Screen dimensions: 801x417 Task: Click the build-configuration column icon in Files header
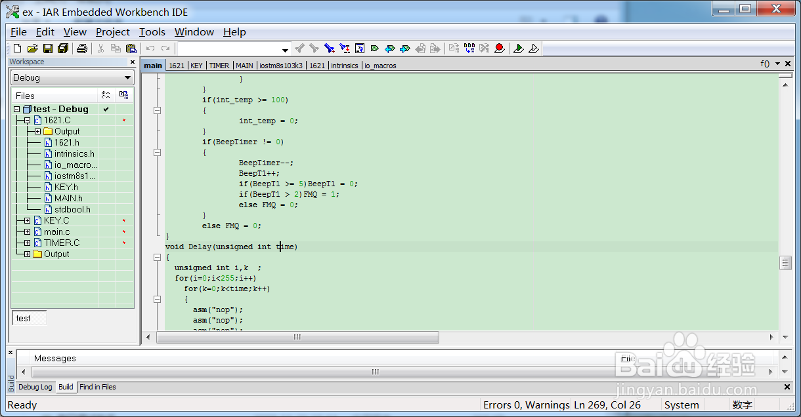pyautogui.click(x=106, y=95)
